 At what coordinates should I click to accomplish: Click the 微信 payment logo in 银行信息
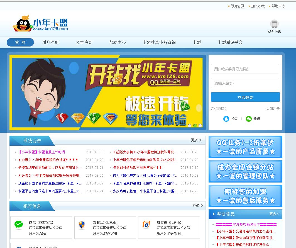[19, 225]
